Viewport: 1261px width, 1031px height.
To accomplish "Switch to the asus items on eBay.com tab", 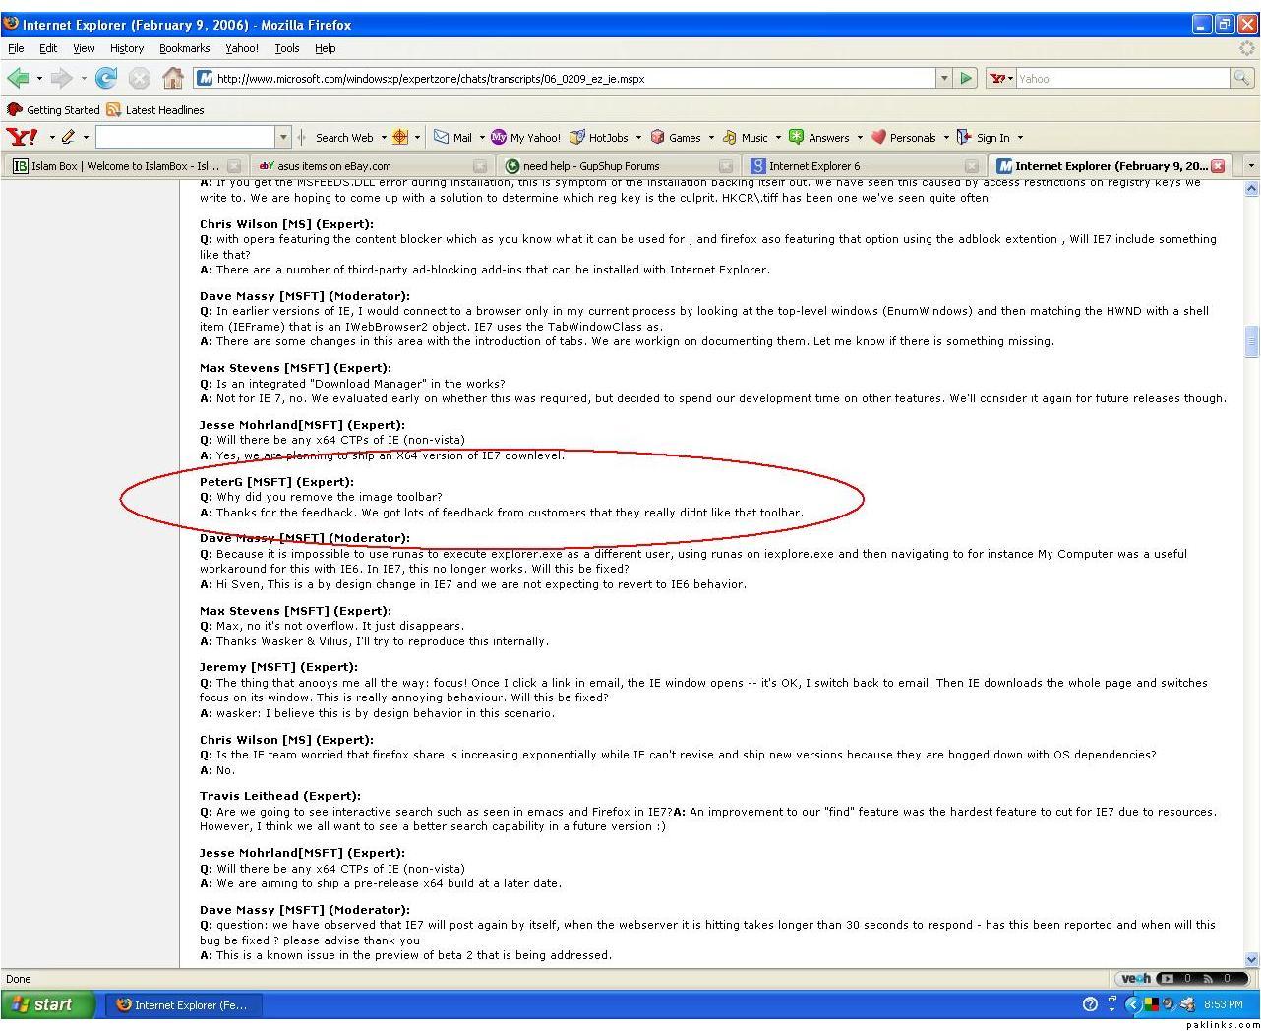I will pyautogui.click(x=334, y=166).
